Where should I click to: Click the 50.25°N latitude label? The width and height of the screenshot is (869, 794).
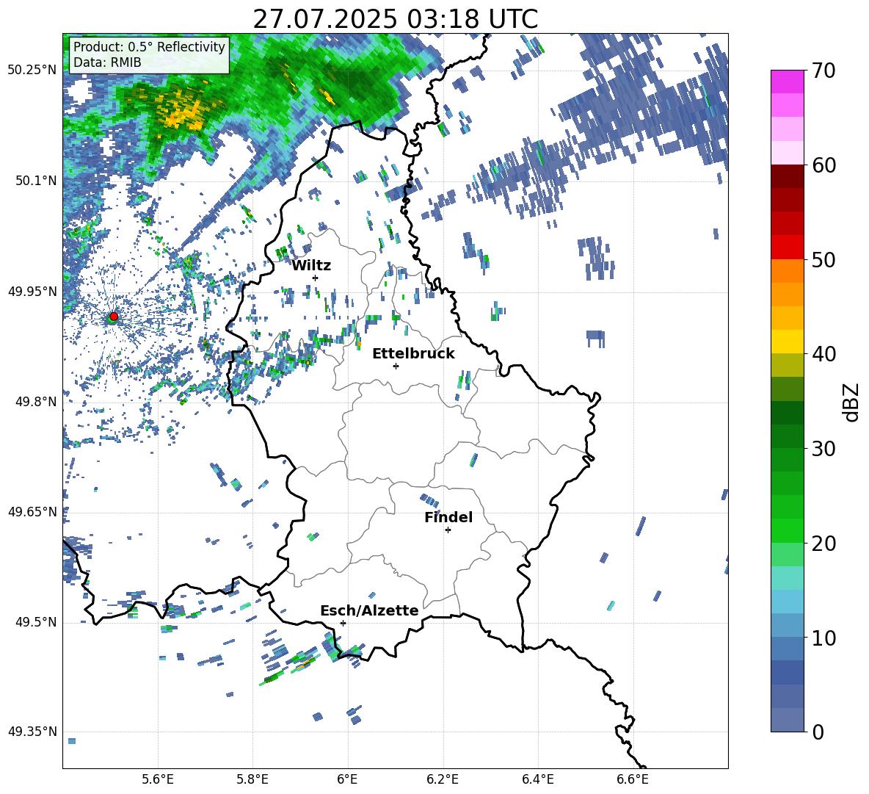32,71
